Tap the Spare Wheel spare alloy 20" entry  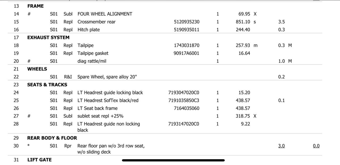(107, 77)
